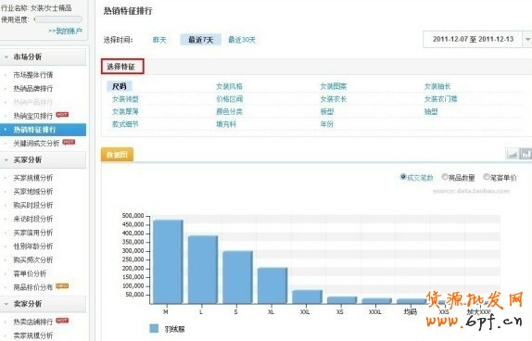This screenshot has width=532, height=341.
Task: Collapse the 买家分析 sidebar section
Action: [6, 159]
